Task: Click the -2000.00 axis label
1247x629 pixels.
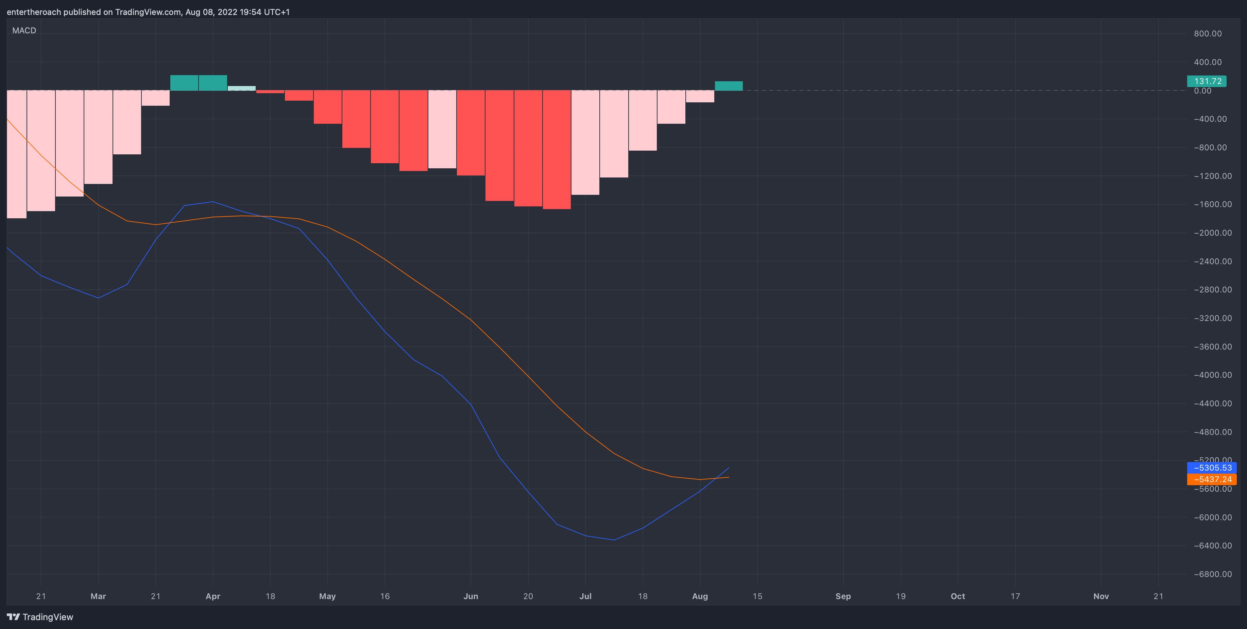Action: (x=1213, y=233)
